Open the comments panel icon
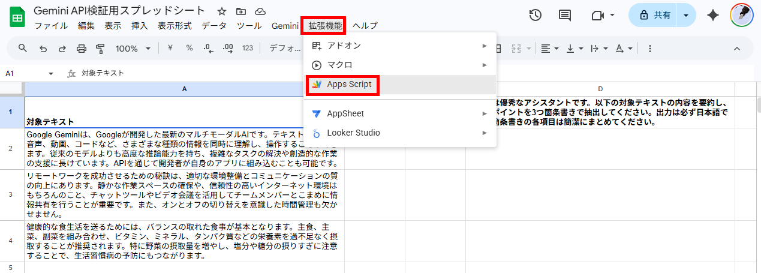The width and height of the screenshot is (761, 273). [564, 16]
